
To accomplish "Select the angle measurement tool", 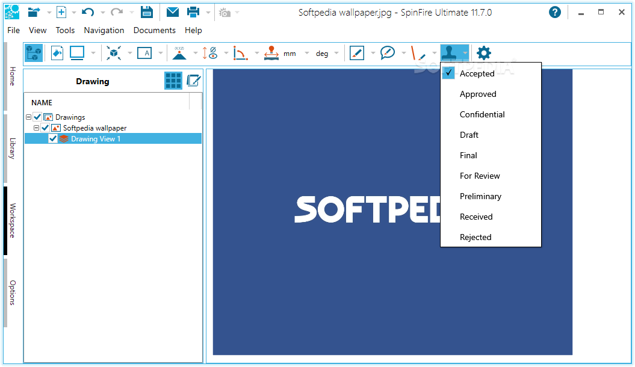I will coord(240,54).
